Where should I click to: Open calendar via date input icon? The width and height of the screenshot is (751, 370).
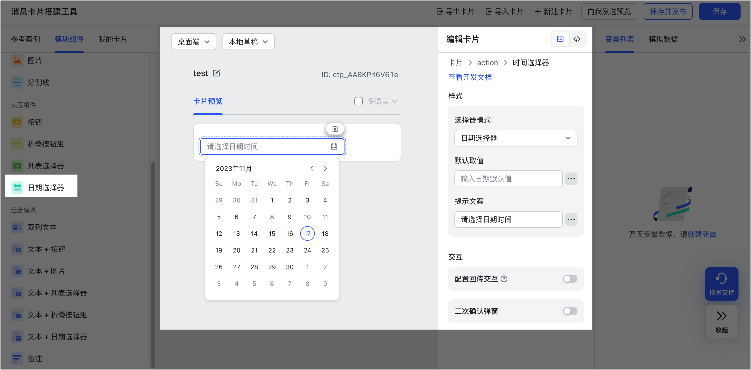(x=334, y=146)
